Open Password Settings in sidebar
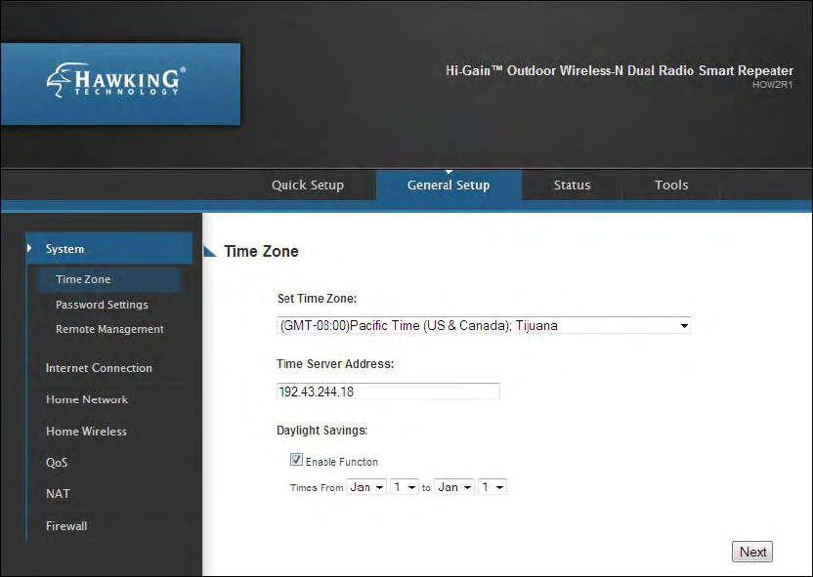 (x=102, y=305)
